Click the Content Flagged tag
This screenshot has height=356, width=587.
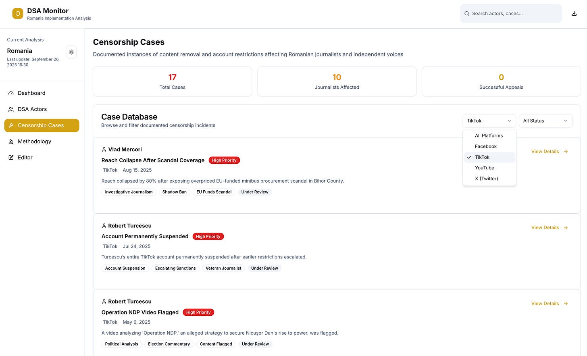pyautogui.click(x=216, y=344)
